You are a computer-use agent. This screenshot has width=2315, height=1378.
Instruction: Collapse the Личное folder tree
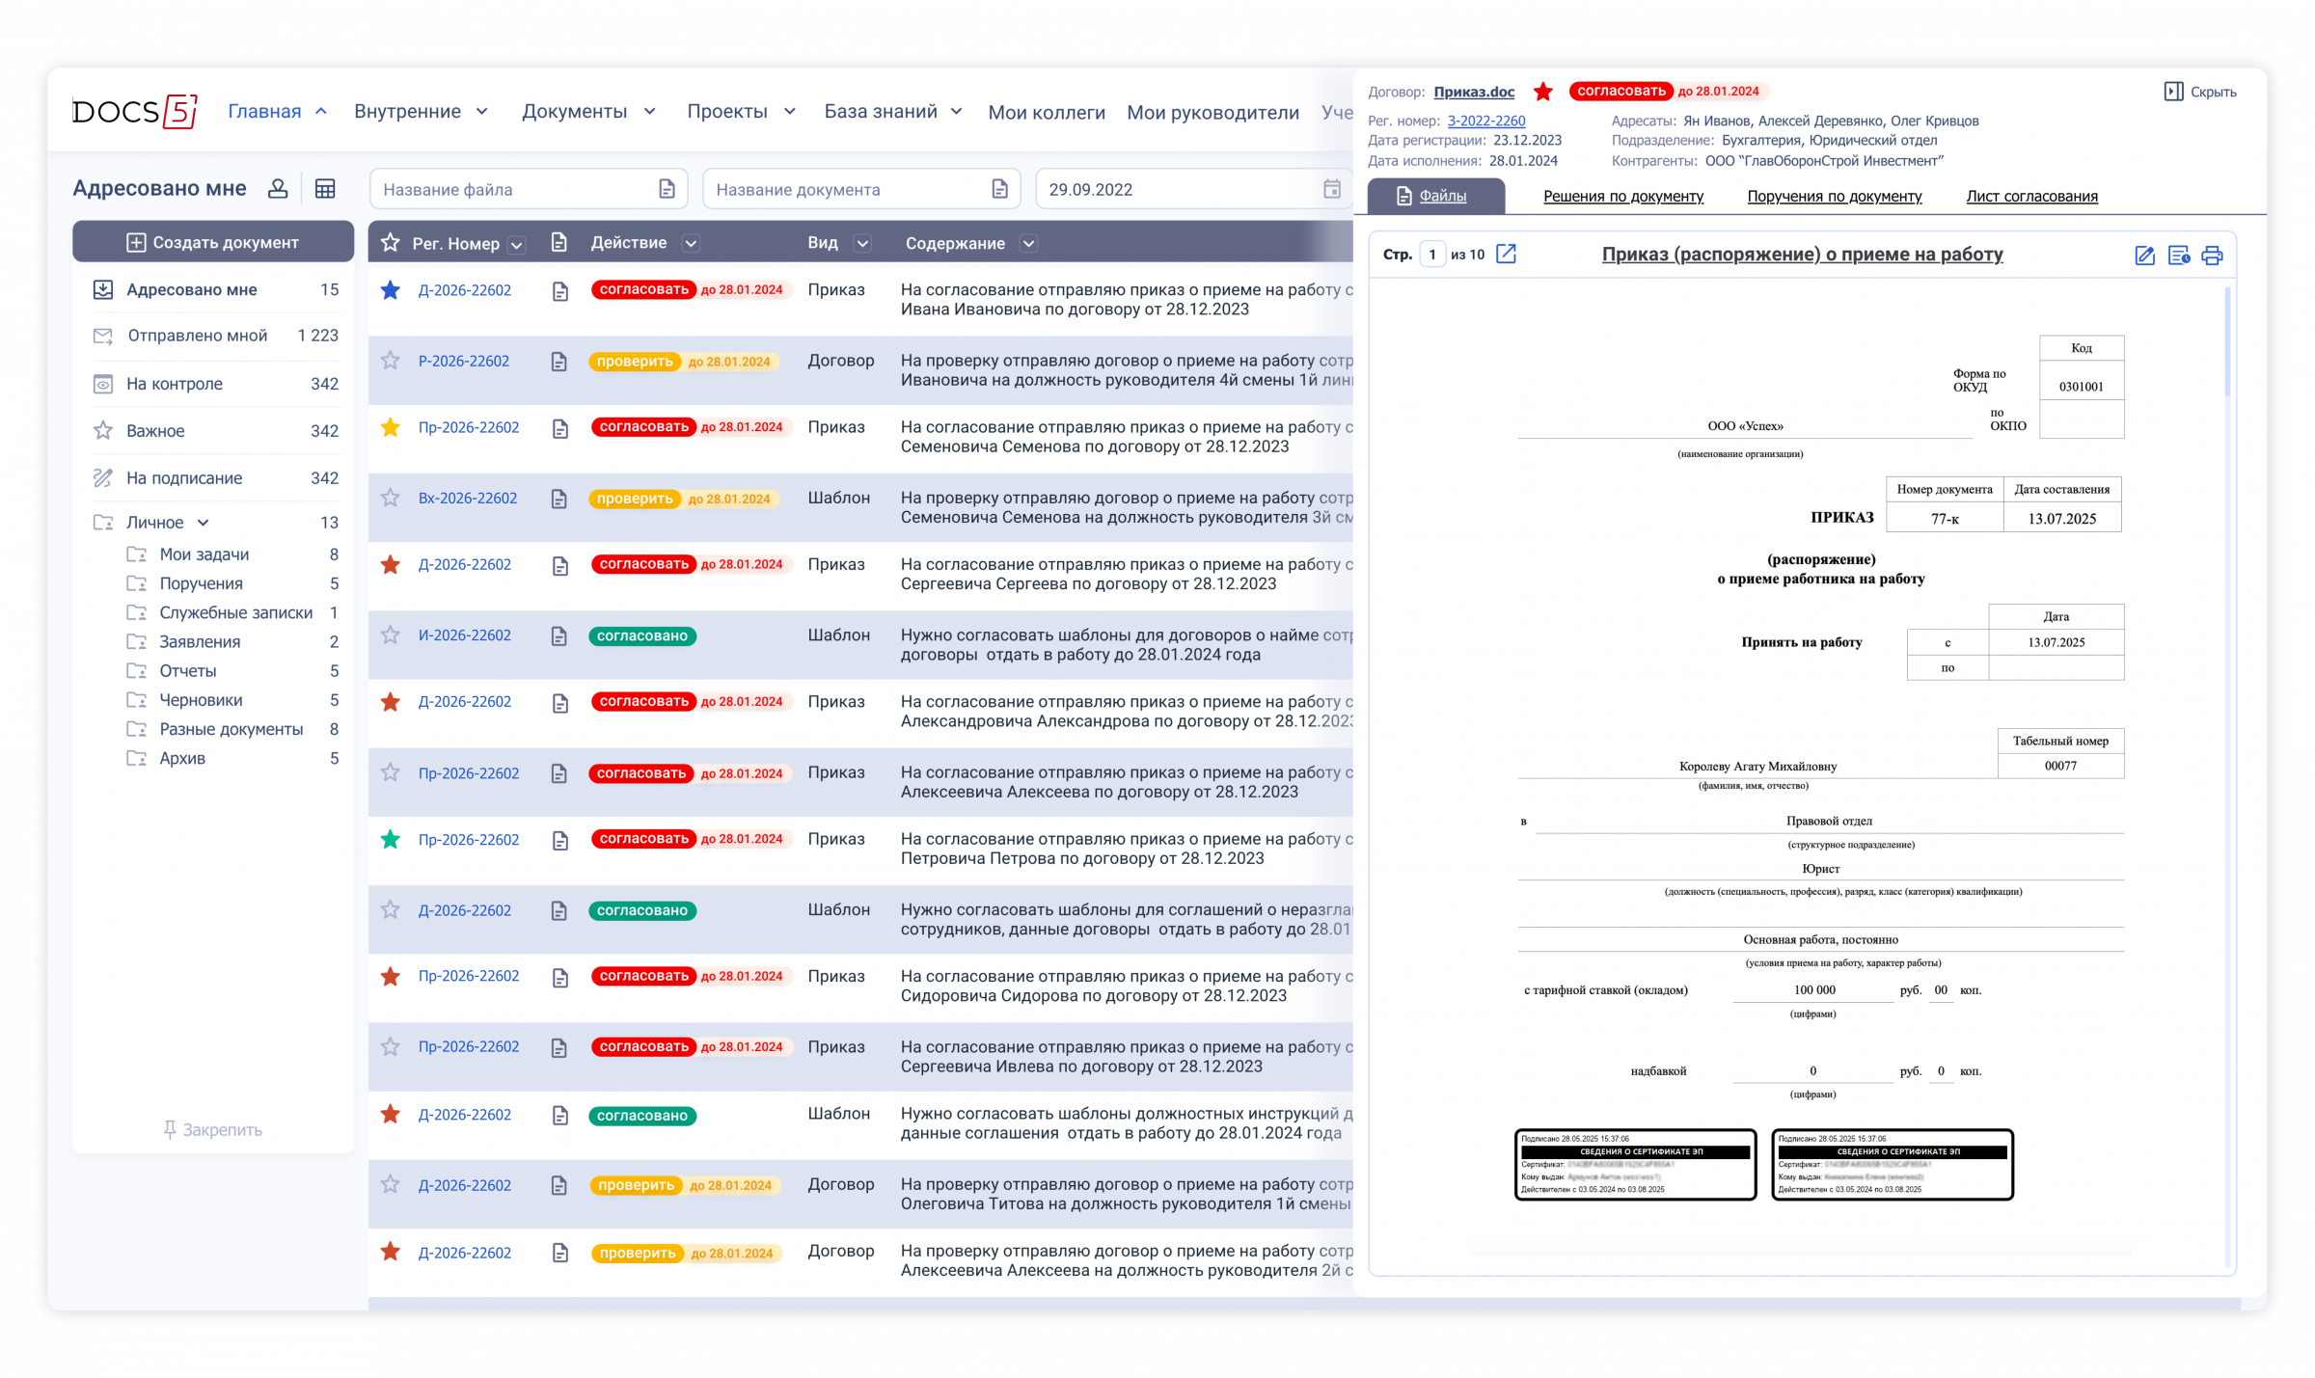pyautogui.click(x=204, y=523)
